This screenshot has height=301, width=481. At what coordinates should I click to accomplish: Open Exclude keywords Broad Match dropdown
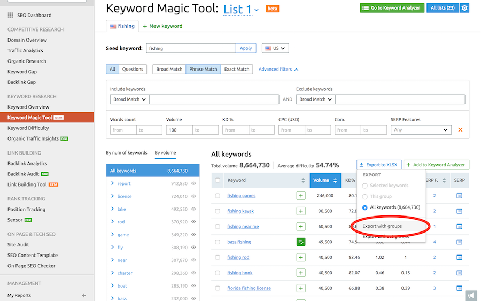point(315,99)
